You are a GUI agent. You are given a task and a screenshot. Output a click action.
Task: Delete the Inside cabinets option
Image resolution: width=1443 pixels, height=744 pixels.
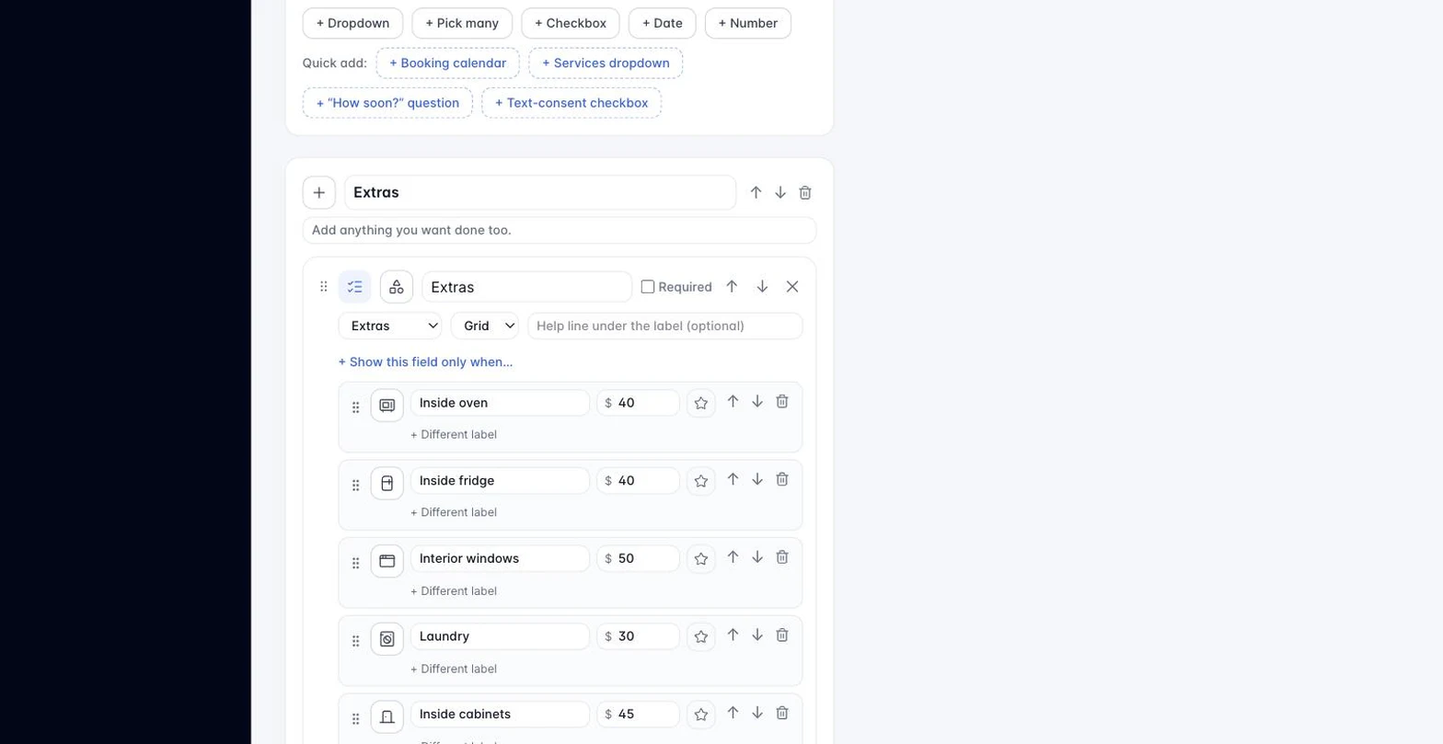click(782, 713)
